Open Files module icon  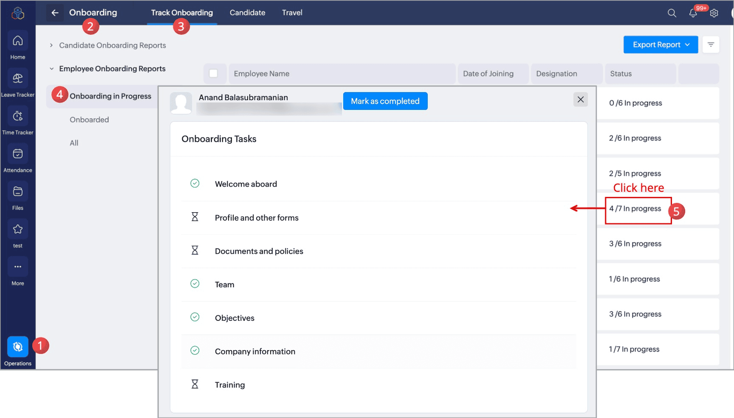tap(17, 192)
